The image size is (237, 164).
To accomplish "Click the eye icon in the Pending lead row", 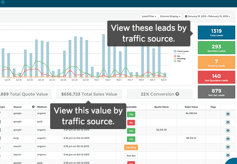I will (228, 147).
